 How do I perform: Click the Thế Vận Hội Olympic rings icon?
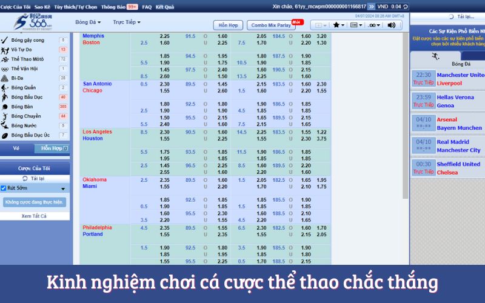[x=5, y=68]
